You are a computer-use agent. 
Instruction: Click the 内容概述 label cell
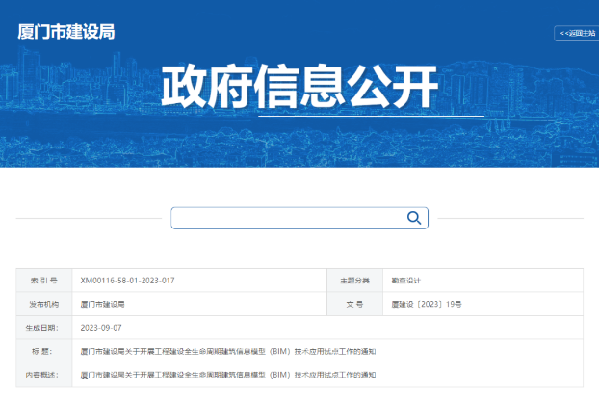[44, 375]
